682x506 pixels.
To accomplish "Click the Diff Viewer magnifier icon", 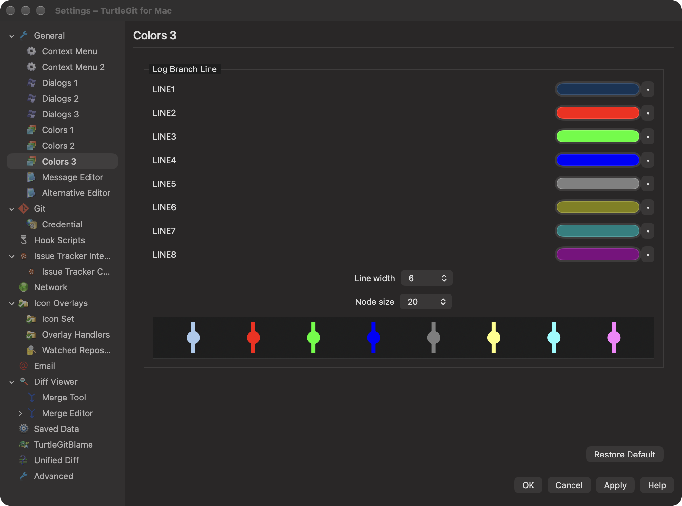I will [24, 381].
